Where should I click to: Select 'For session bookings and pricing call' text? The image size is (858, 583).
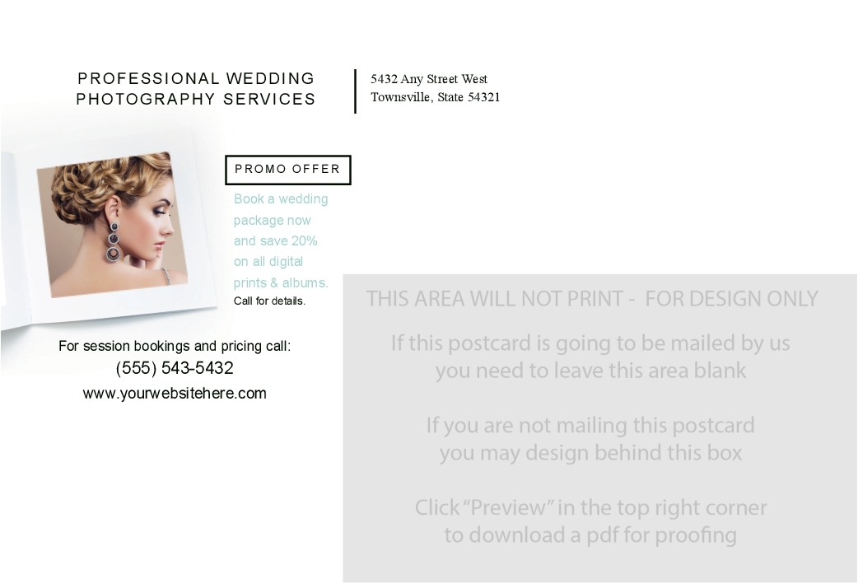(x=175, y=346)
